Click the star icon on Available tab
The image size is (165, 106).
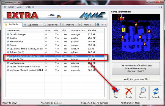click(6, 24)
